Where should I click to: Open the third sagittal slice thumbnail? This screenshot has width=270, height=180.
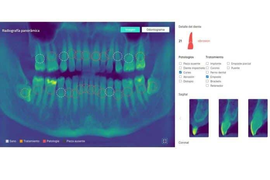tap(258, 118)
